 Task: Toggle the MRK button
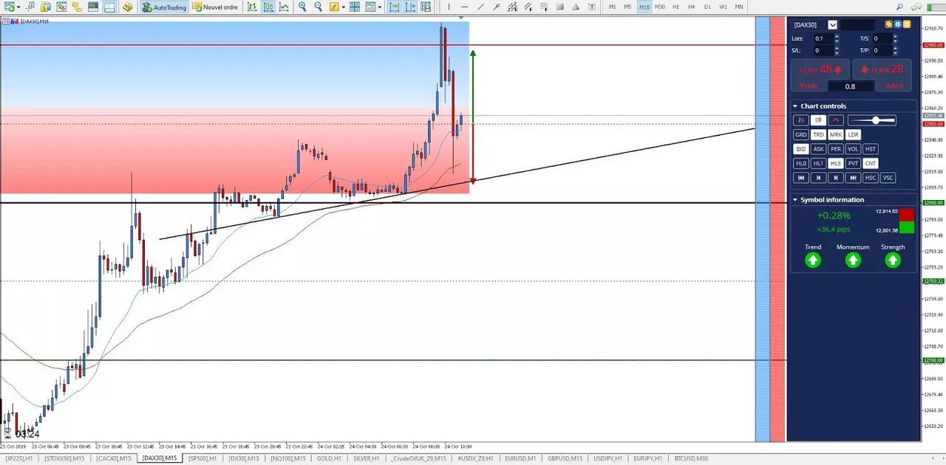[836, 134]
